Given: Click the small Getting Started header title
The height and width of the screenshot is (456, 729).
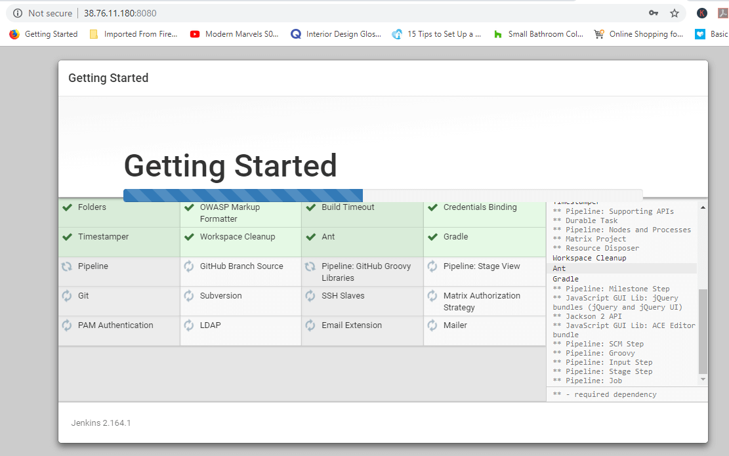Looking at the screenshot, I should pyautogui.click(x=108, y=78).
